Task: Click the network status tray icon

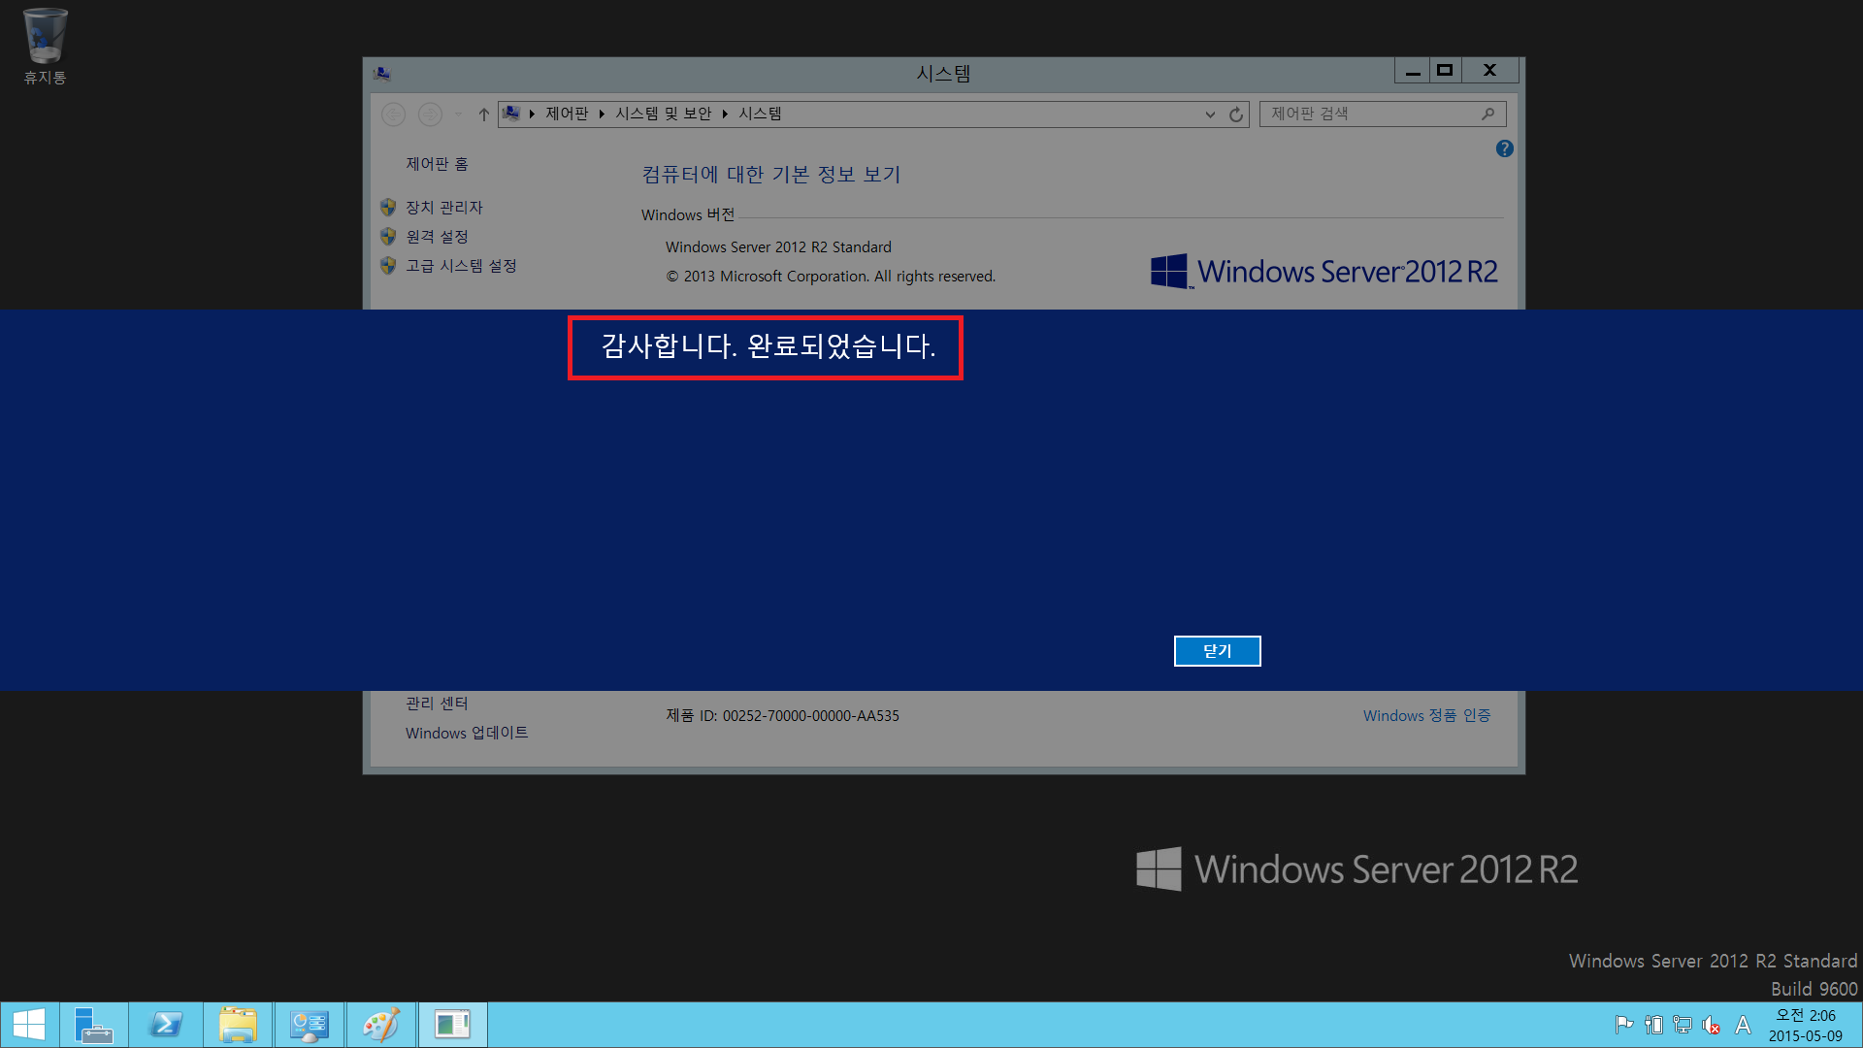Action: coord(1683,1025)
